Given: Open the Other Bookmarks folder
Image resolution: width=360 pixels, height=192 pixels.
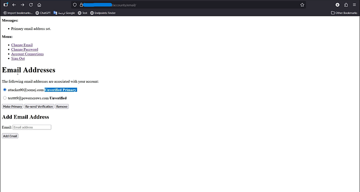Looking at the screenshot, I should point(344,13).
